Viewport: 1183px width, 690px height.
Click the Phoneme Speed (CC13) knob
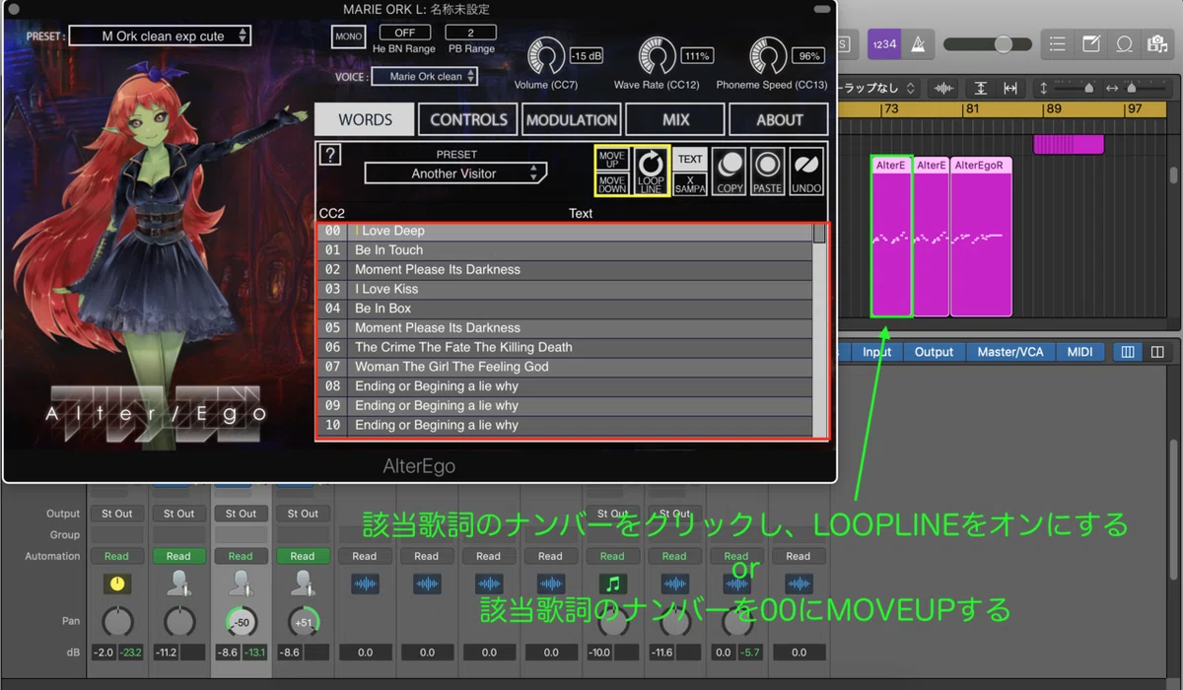pos(768,57)
